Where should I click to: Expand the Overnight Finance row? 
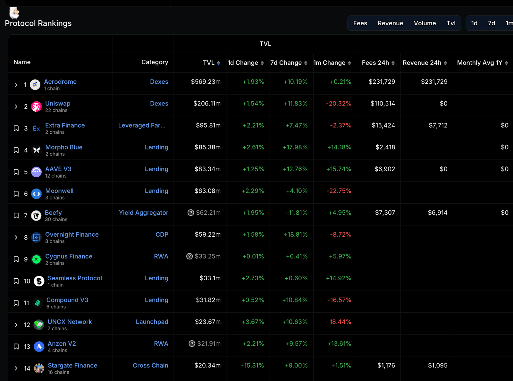coord(16,238)
